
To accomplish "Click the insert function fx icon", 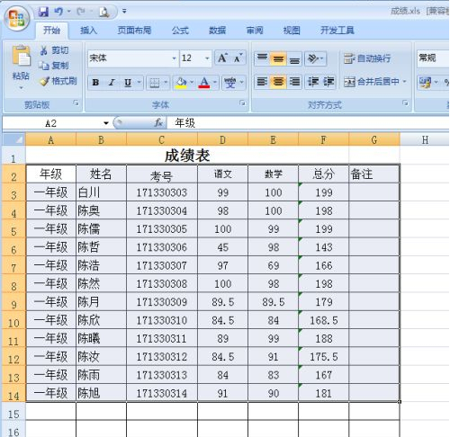I will click(x=158, y=123).
